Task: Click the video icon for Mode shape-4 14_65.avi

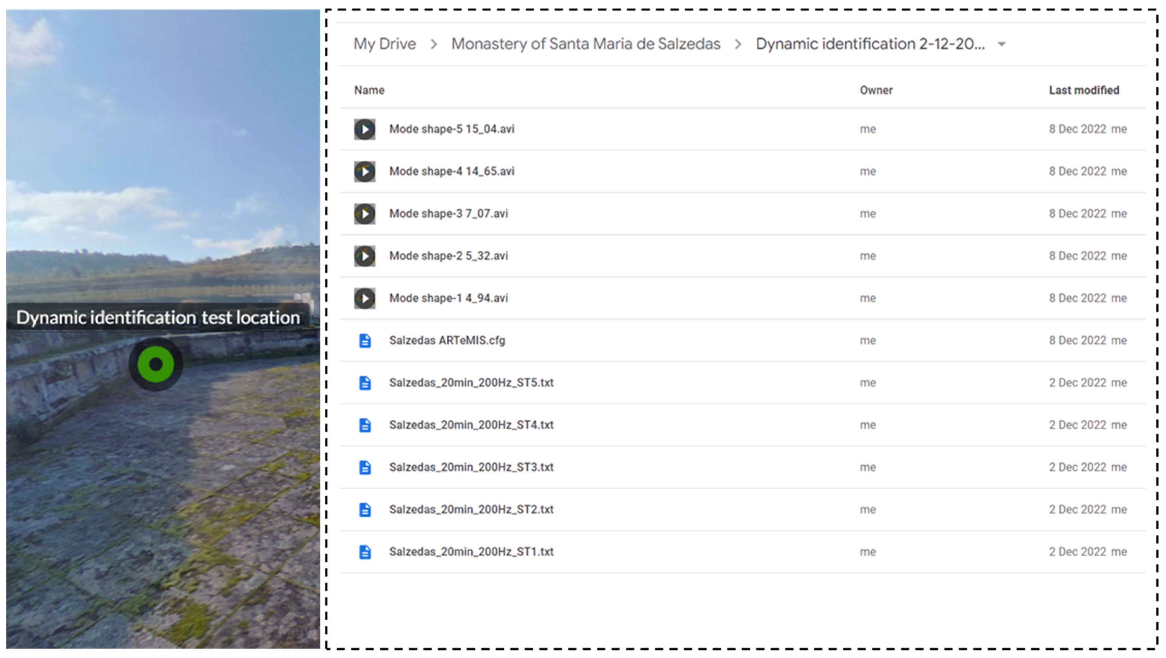Action: (364, 172)
